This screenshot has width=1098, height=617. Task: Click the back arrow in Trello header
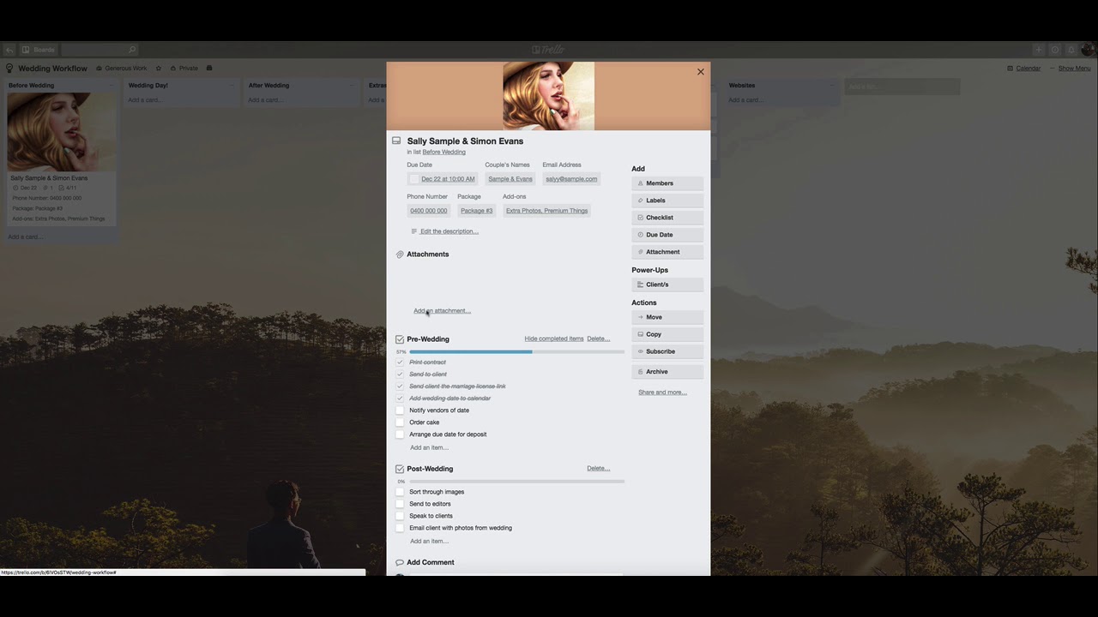(9, 50)
